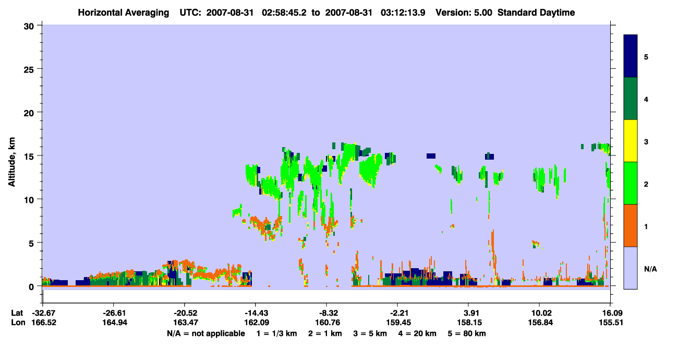Click longitude value 158.15
This screenshot has width=678, height=348.
(469, 323)
